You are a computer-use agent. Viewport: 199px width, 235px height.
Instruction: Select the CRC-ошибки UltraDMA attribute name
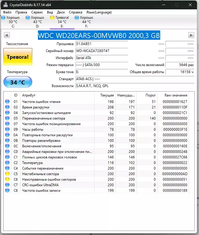[x=40, y=185]
